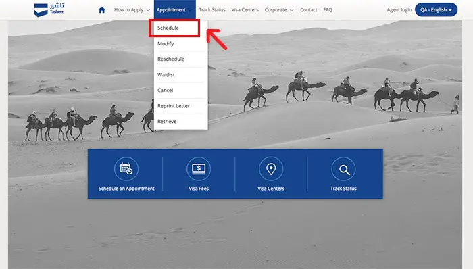
Task: Open the Contact page link
Action: click(x=309, y=10)
